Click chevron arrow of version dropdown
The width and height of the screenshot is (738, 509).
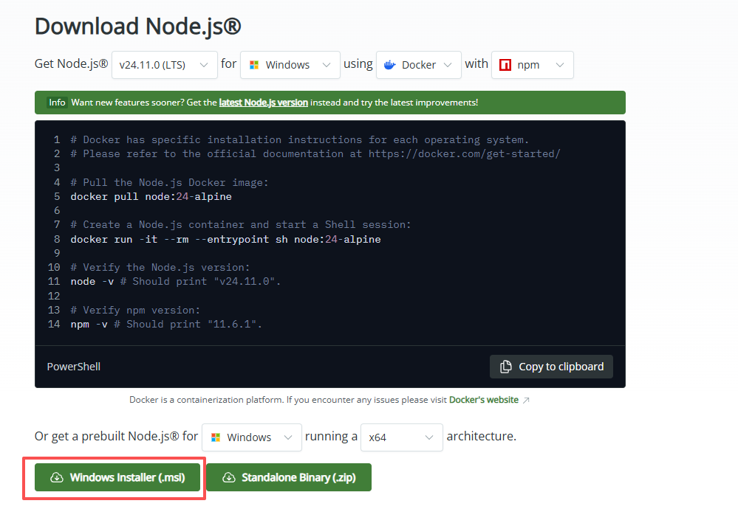click(204, 65)
